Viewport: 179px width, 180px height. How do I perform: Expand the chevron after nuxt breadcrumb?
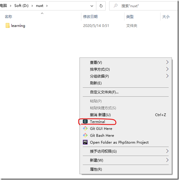pyautogui.click(x=47, y=6)
